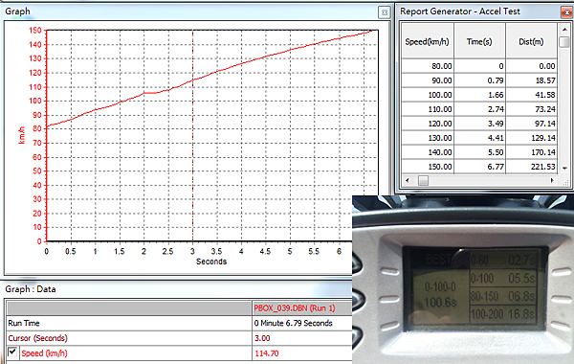Select the Dist(m) column header
Screen dimensions: 574x364
tap(532, 41)
